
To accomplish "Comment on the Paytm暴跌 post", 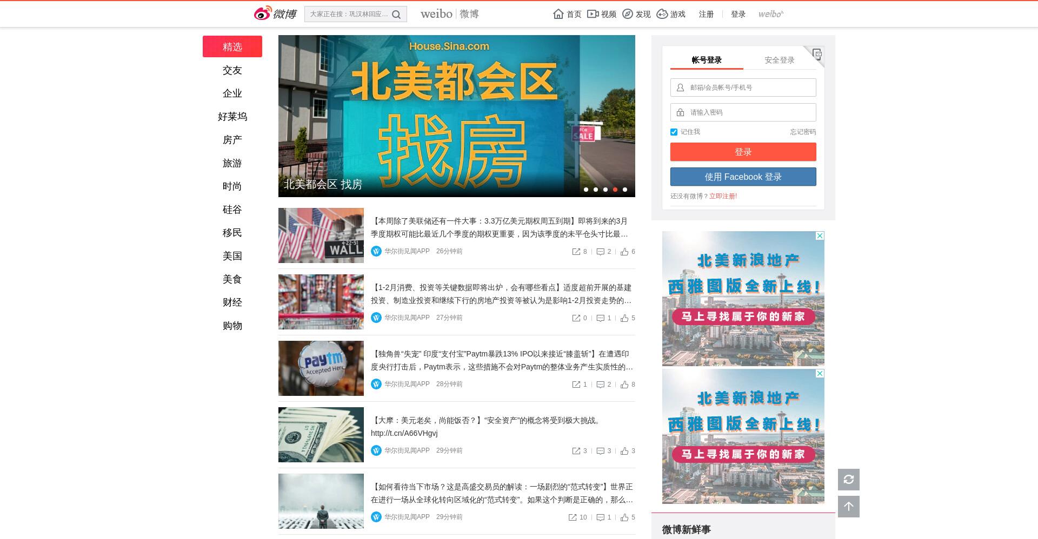I will point(604,385).
